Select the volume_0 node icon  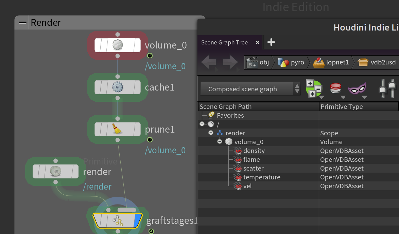coord(118,45)
